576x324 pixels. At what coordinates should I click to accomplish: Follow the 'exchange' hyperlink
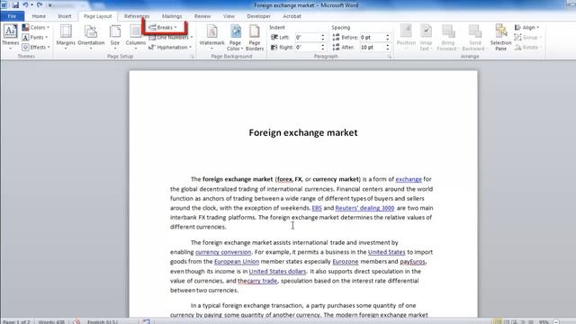(x=409, y=179)
